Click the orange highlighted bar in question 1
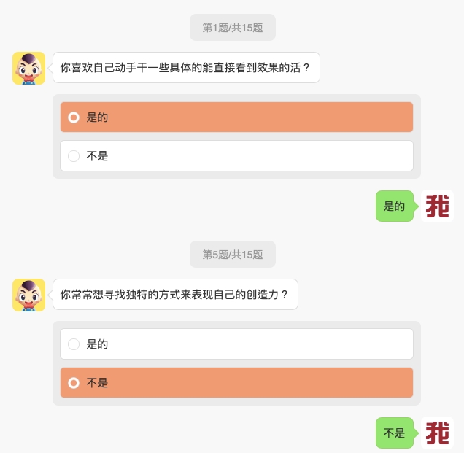The height and width of the screenshot is (453, 464). click(236, 117)
